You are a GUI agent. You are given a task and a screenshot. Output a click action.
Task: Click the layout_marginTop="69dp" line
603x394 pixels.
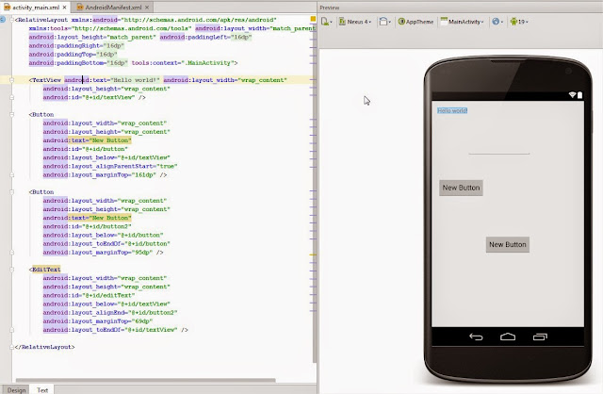click(98, 321)
